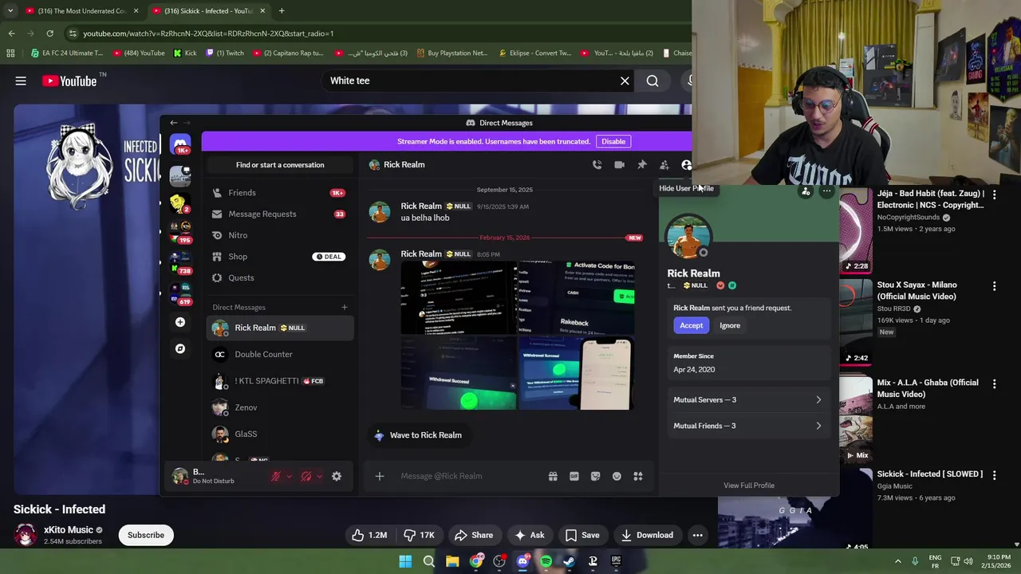Open headphone output options chevron
This screenshot has width=1021, height=574.
(x=319, y=476)
